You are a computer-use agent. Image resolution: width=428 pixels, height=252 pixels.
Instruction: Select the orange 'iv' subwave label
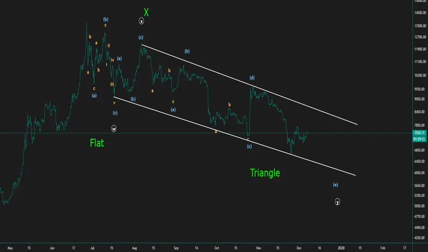point(113,60)
